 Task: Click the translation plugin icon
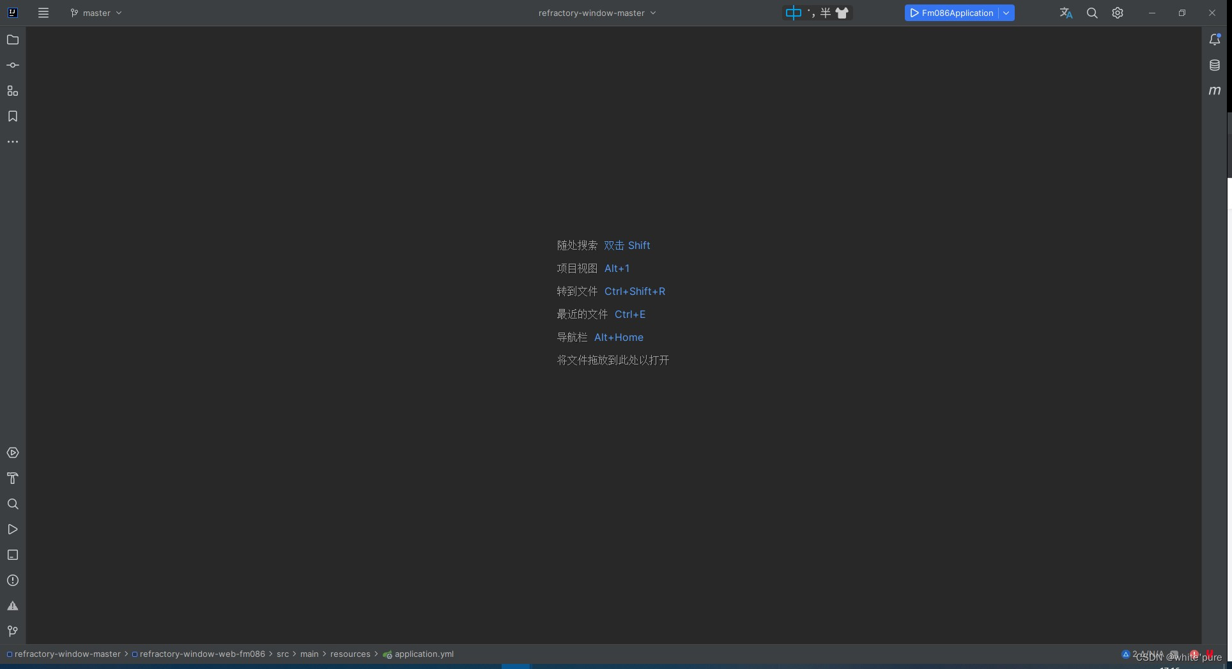coord(1066,13)
